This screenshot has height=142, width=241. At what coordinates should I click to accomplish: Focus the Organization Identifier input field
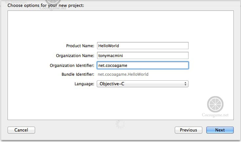143,66
